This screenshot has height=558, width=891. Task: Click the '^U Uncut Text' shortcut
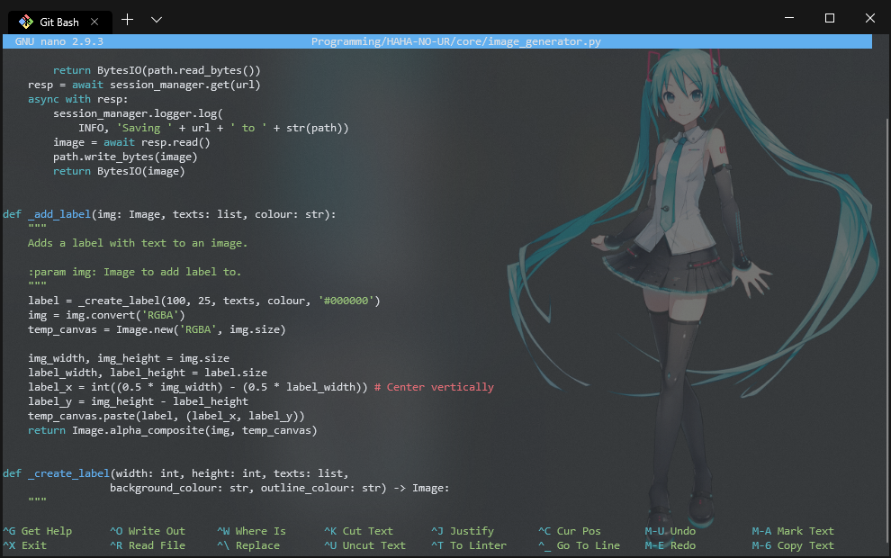coord(364,545)
